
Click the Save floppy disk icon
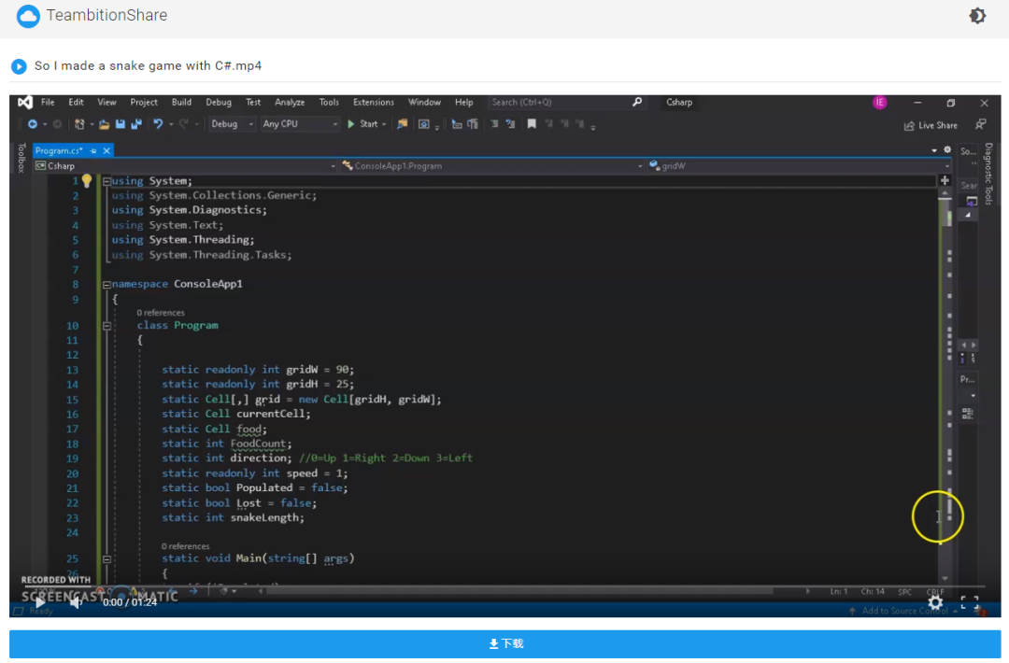coord(121,124)
